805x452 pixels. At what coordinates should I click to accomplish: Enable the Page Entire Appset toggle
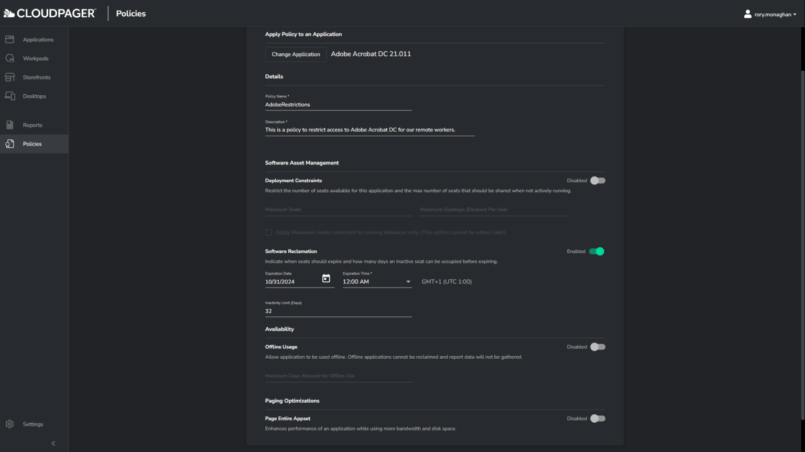point(597,418)
